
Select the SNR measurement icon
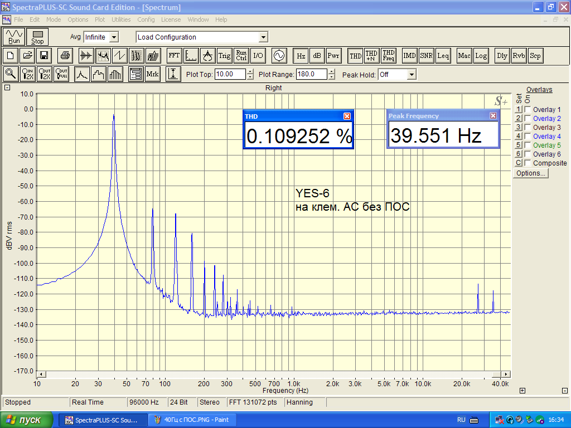(x=427, y=56)
